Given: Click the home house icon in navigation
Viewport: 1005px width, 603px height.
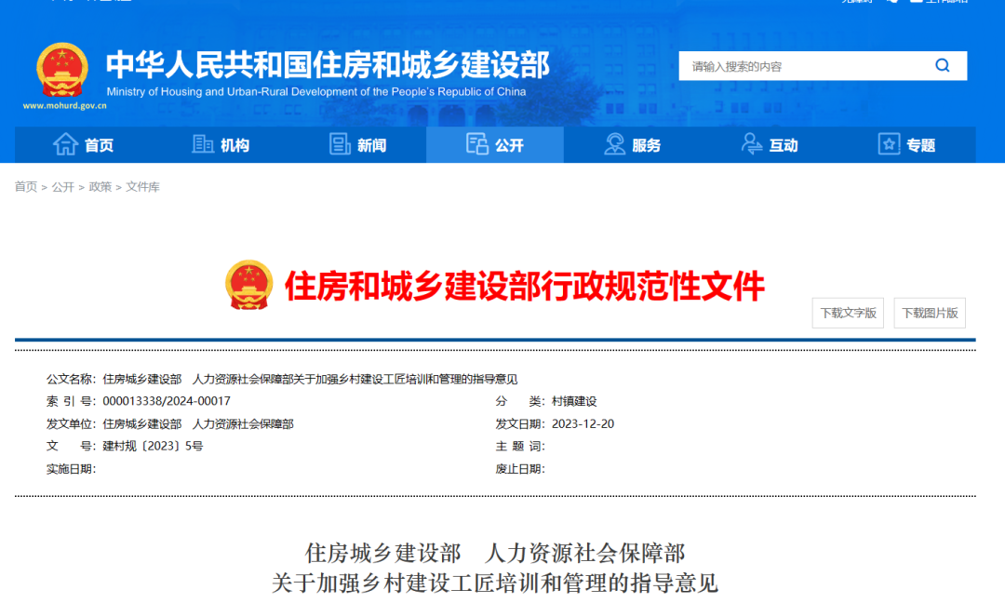Looking at the screenshot, I should [65, 144].
